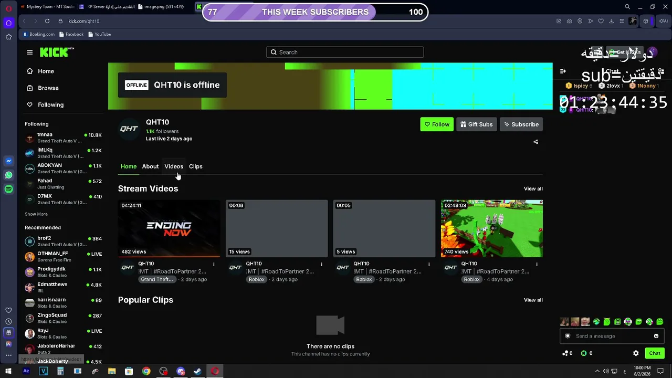Open Opera AI assistant button
Screen dimensions: 672x378
tap(664, 21)
